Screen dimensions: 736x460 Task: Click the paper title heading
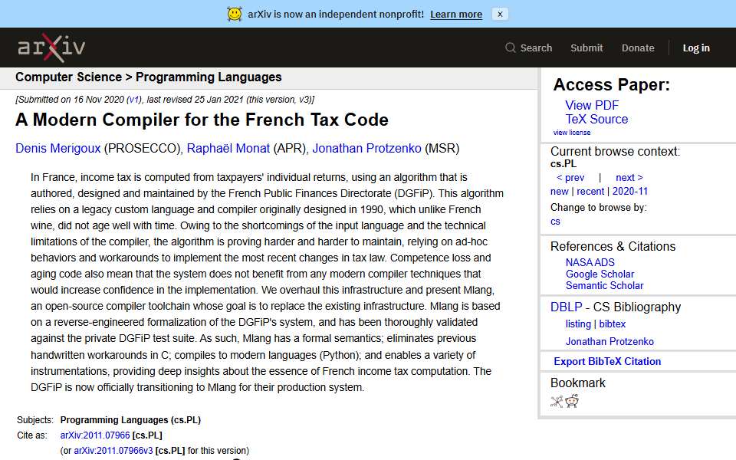point(202,120)
